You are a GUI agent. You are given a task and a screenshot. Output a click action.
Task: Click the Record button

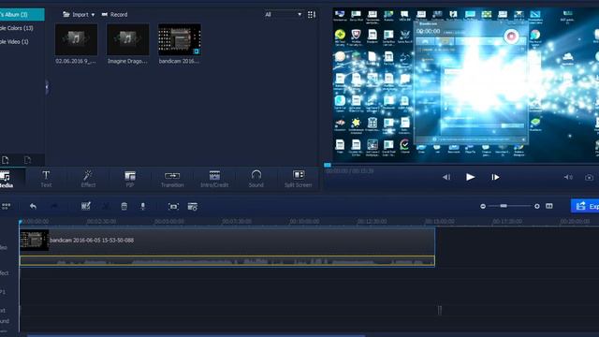pyautogui.click(x=114, y=15)
